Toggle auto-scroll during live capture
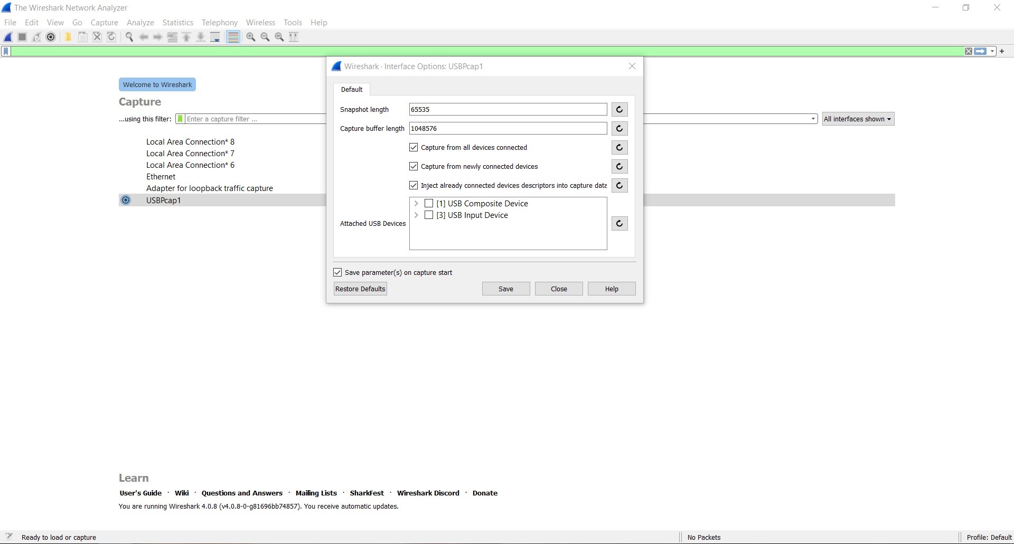This screenshot has width=1014, height=544. [215, 37]
